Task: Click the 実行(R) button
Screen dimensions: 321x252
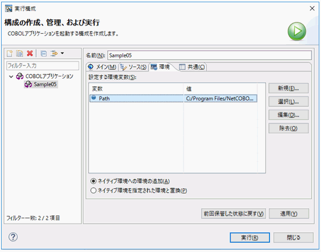Action: (x=249, y=238)
